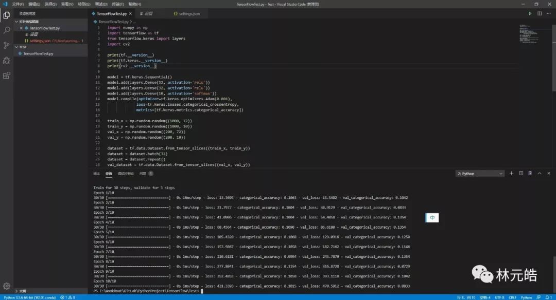
Task: Open the Manage gear at bottom left
Action: pos(6,286)
